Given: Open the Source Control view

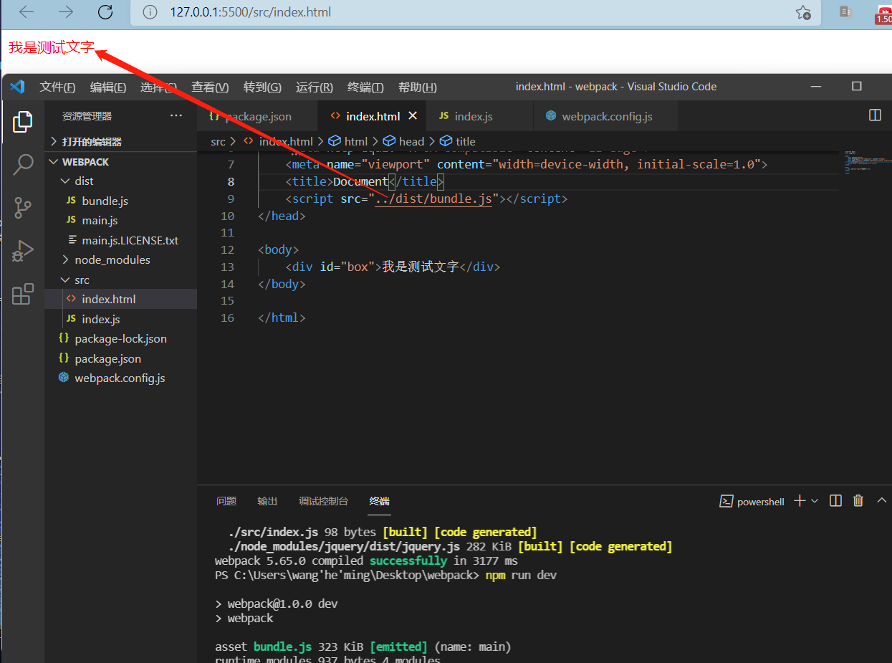Looking at the screenshot, I should 23,208.
